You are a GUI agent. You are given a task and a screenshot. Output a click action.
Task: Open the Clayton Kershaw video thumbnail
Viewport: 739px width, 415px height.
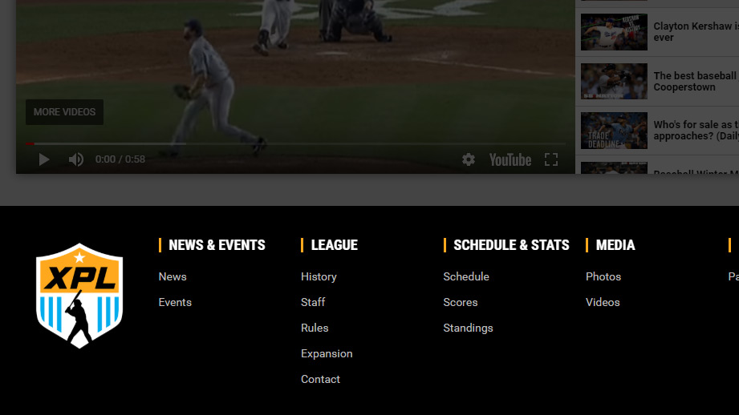pos(614,32)
